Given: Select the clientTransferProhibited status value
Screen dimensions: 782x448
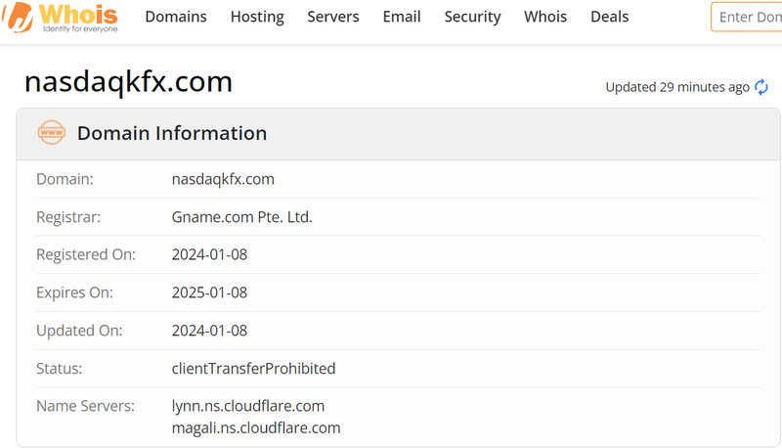Looking at the screenshot, I should coord(253,369).
